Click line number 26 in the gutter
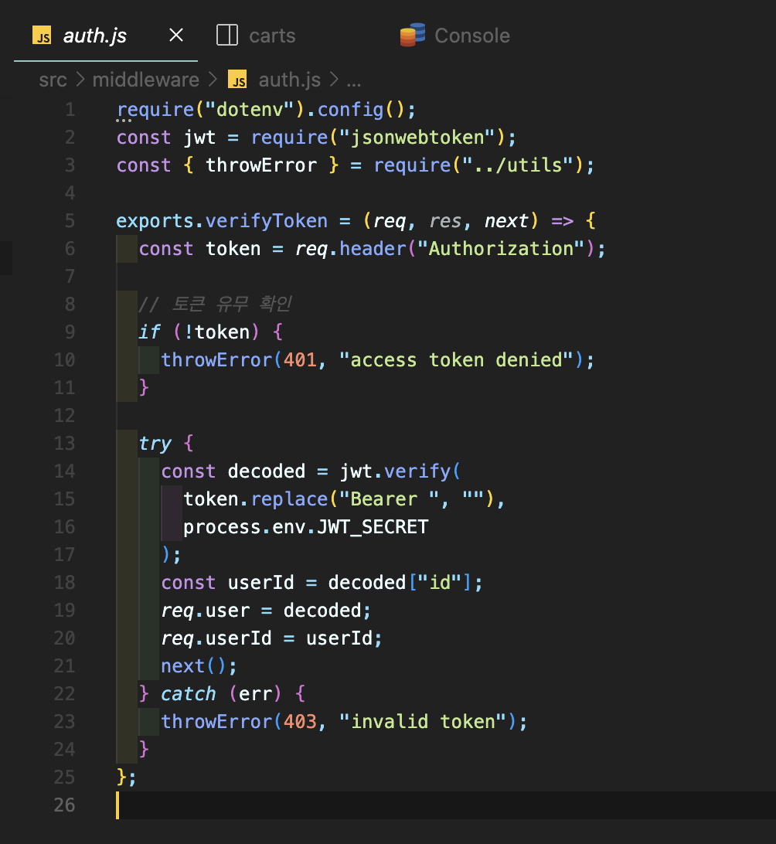The width and height of the screenshot is (776, 844). (65, 805)
